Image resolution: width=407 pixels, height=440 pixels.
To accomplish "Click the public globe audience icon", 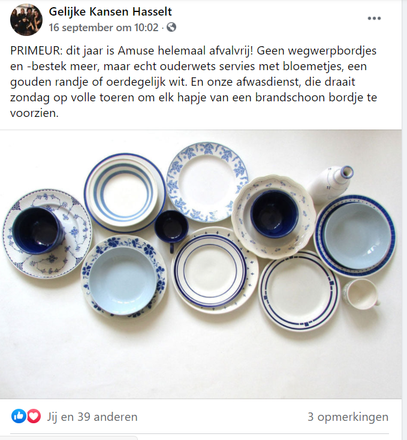I will tap(171, 27).
